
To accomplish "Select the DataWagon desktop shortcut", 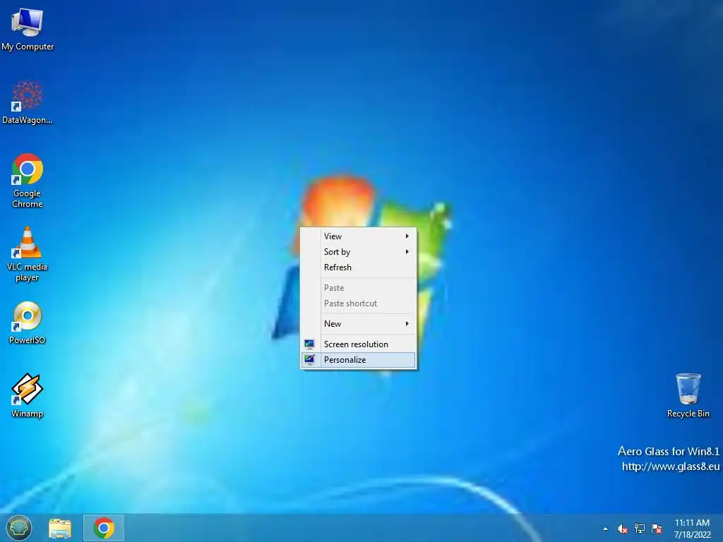I will (28, 102).
